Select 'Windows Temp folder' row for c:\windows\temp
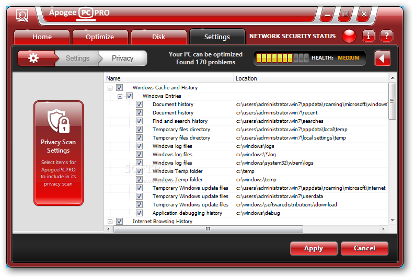414x278 pixels. (x=246, y=180)
